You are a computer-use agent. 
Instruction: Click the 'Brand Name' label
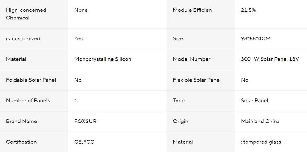(x=21, y=122)
